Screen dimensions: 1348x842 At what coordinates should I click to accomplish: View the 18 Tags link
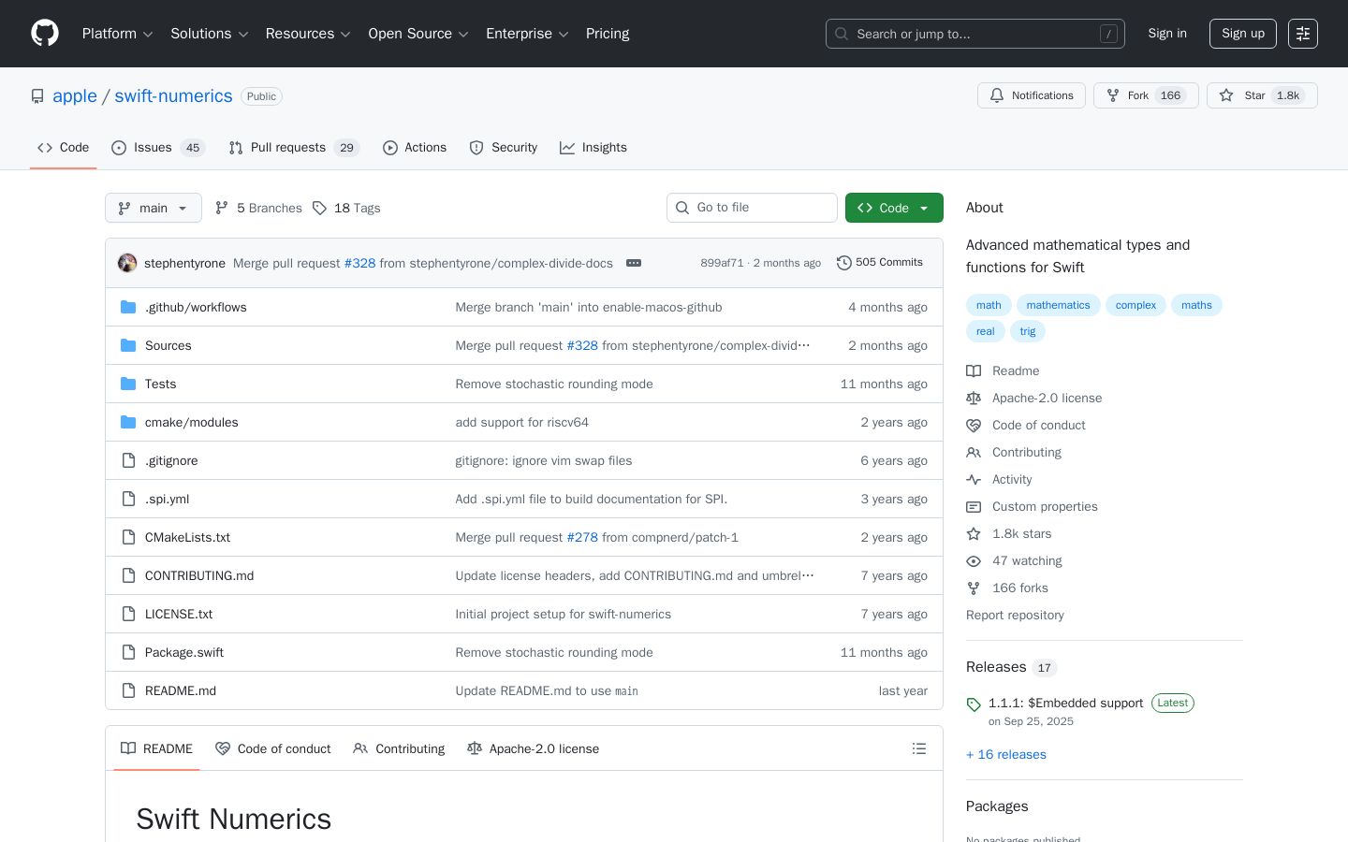tap(346, 208)
